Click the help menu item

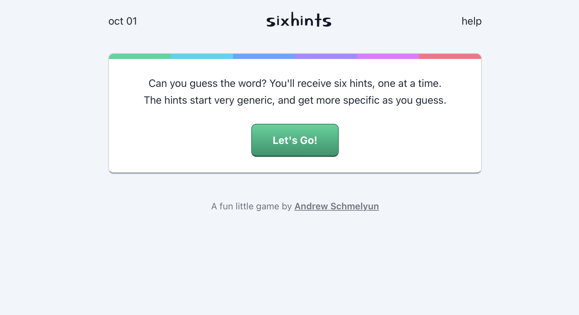click(x=472, y=21)
